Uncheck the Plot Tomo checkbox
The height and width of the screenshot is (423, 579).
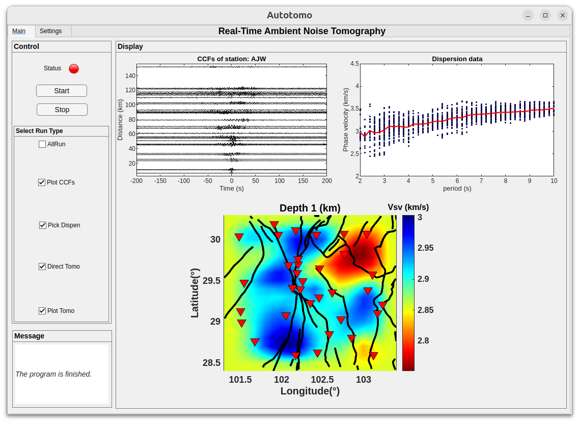pyautogui.click(x=42, y=311)
